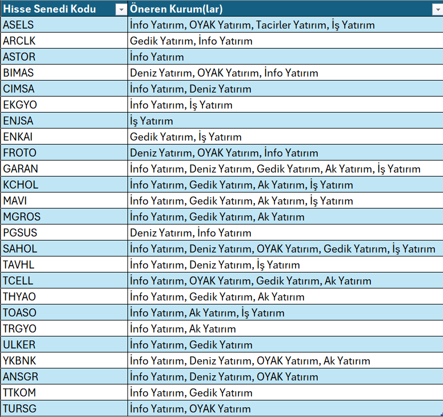Click the institutions cell in the ASELS row
This screenshot has width=443, height=417.
tap(285, 25)
